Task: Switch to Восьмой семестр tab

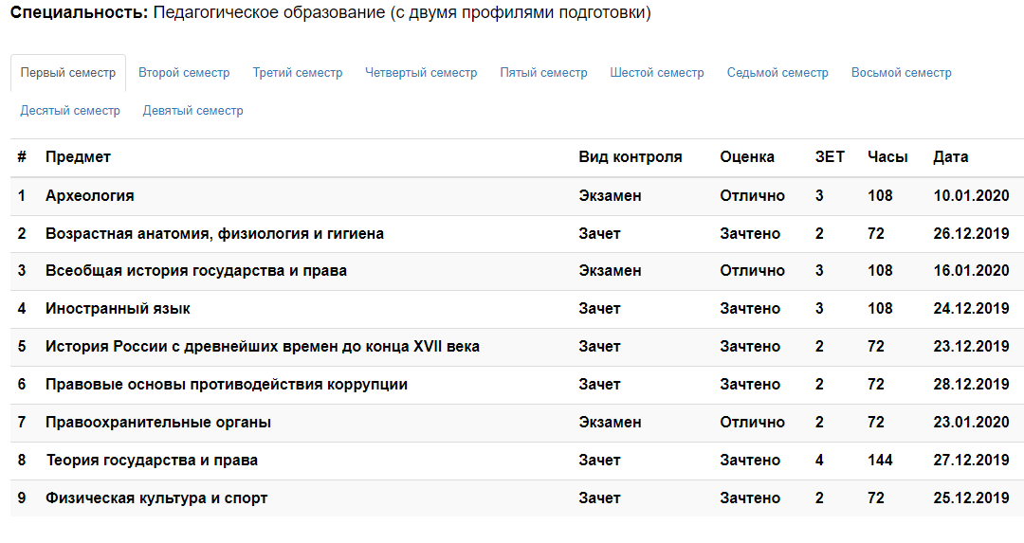Action: pos(902,72)
